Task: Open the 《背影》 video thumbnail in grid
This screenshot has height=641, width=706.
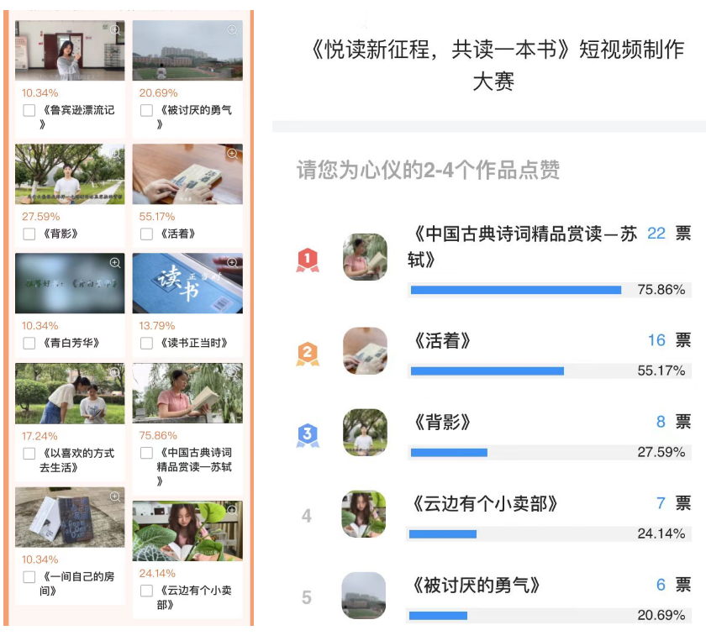Action: (70, 174)
